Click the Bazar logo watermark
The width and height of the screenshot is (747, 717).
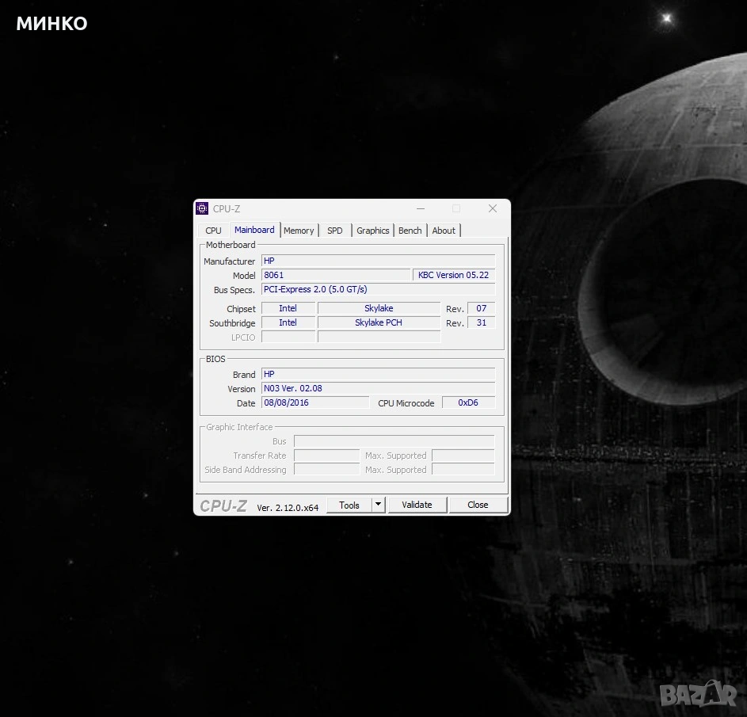pos(698,695)
